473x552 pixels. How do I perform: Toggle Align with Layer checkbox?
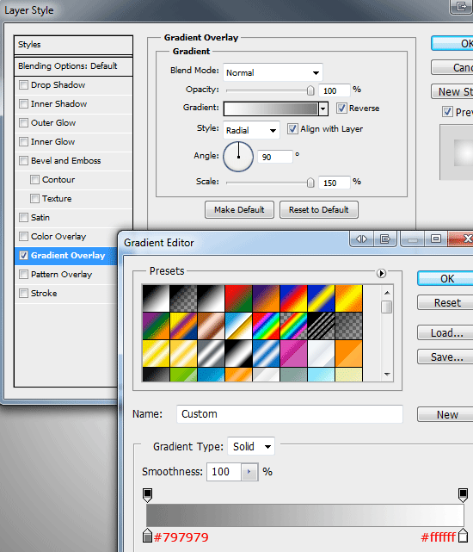(x=292, y=129)
